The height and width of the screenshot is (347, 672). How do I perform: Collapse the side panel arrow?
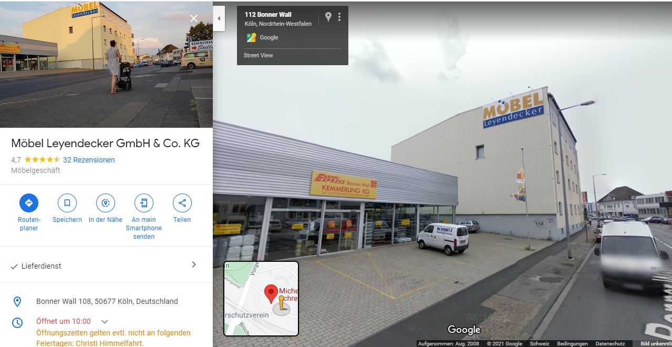click(219, 18)
